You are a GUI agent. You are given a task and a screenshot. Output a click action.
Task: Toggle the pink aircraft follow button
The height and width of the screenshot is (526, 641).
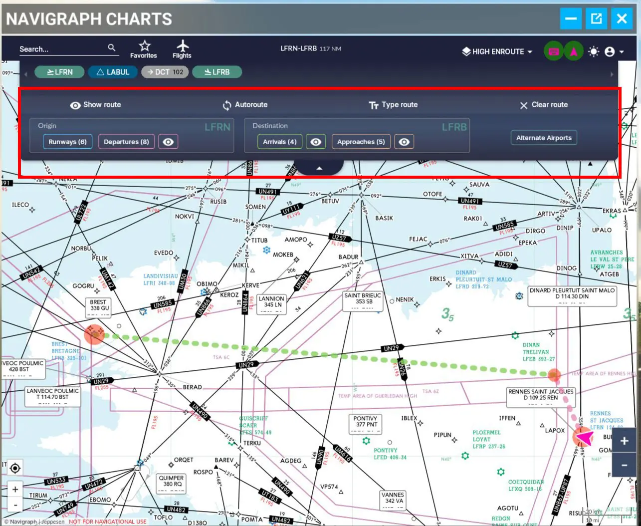[x=574, y=51]
